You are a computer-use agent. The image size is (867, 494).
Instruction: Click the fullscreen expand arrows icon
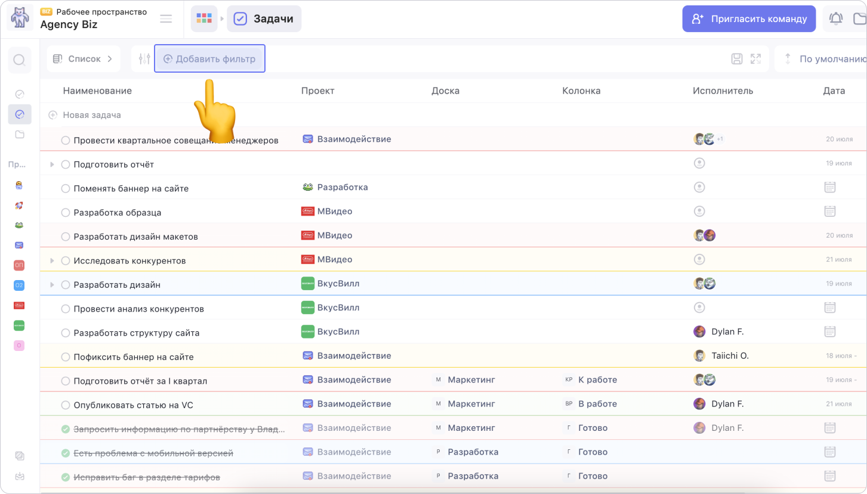coord(755,59)
